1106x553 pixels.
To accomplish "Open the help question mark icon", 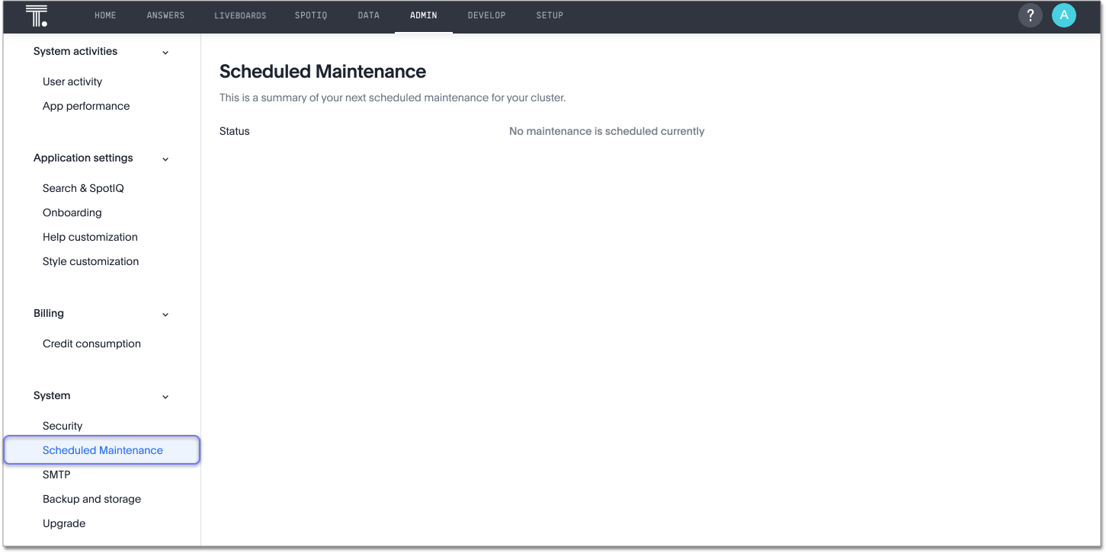I will coord(1030,16).
